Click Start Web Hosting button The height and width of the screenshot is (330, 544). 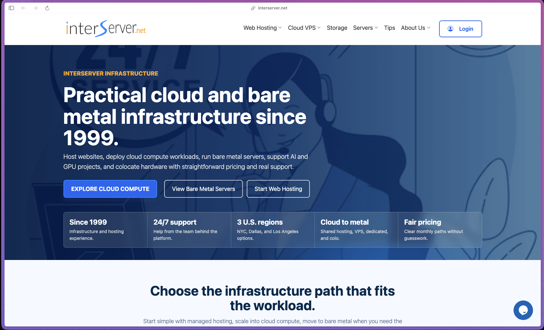(x=278, y=189)
